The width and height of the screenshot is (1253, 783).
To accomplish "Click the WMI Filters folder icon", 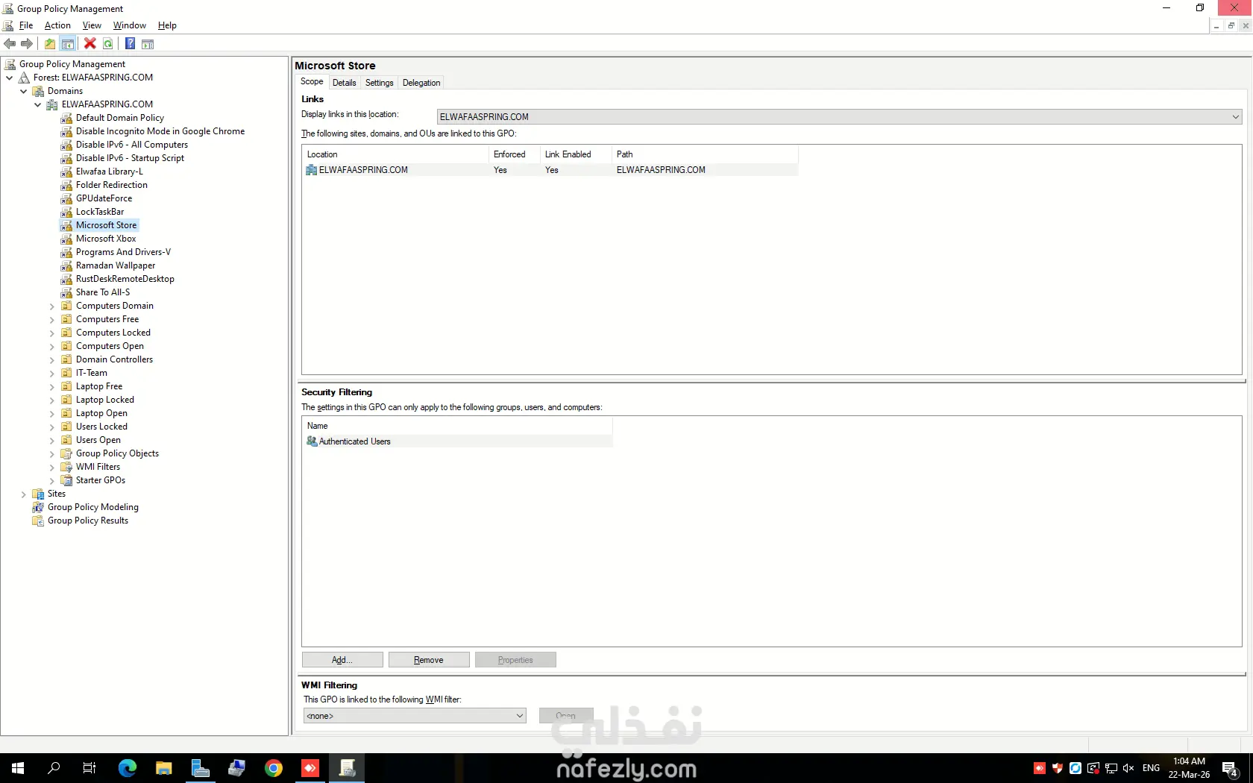I will click(66, 467).
